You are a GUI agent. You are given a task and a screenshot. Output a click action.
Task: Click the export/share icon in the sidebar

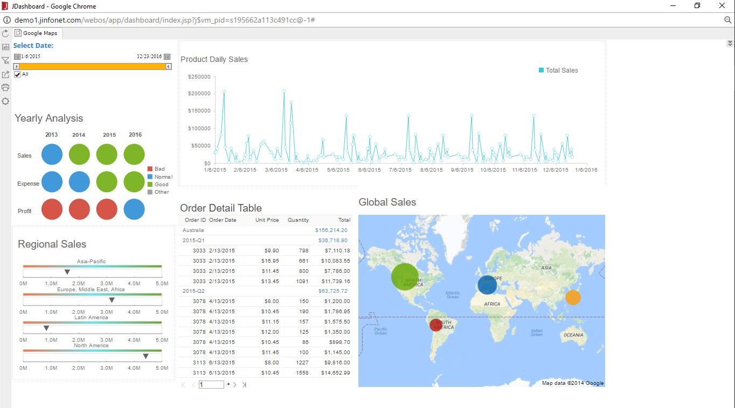[x=5, y=74]
